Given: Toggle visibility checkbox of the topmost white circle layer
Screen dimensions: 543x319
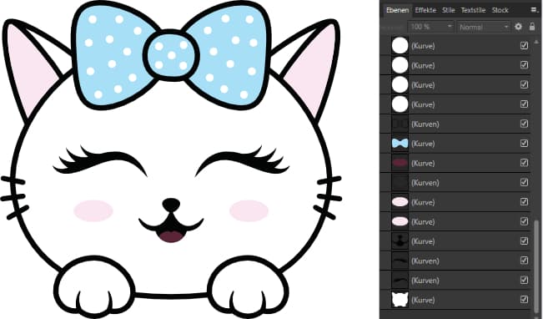Looking at the screenshot, I should [524, 45].
